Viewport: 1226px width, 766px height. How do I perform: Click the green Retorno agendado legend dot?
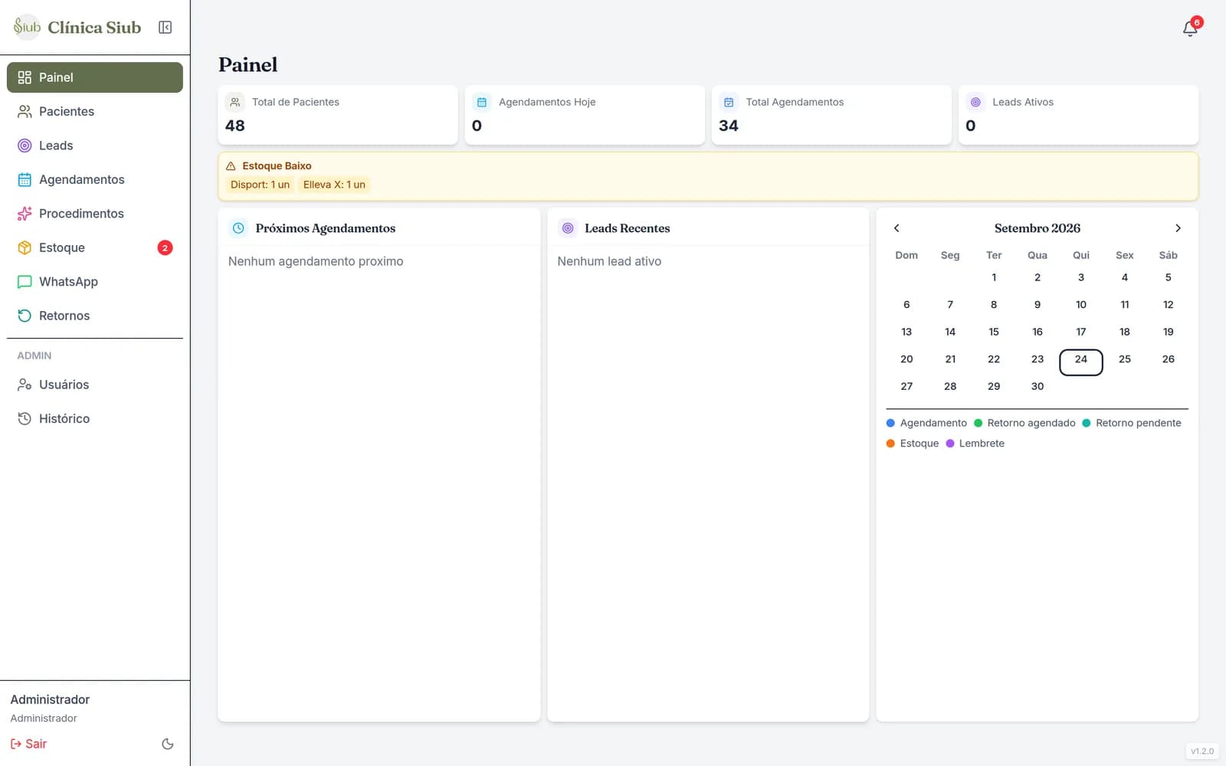978,423
